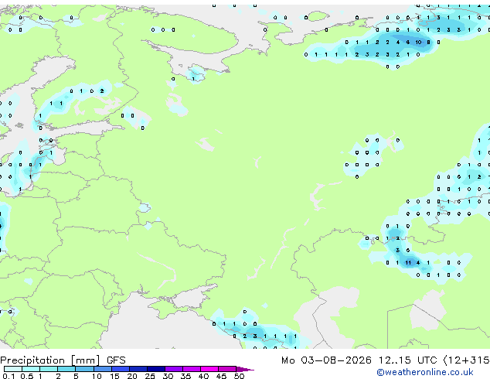Select legend label '45'

coord(222,376)
